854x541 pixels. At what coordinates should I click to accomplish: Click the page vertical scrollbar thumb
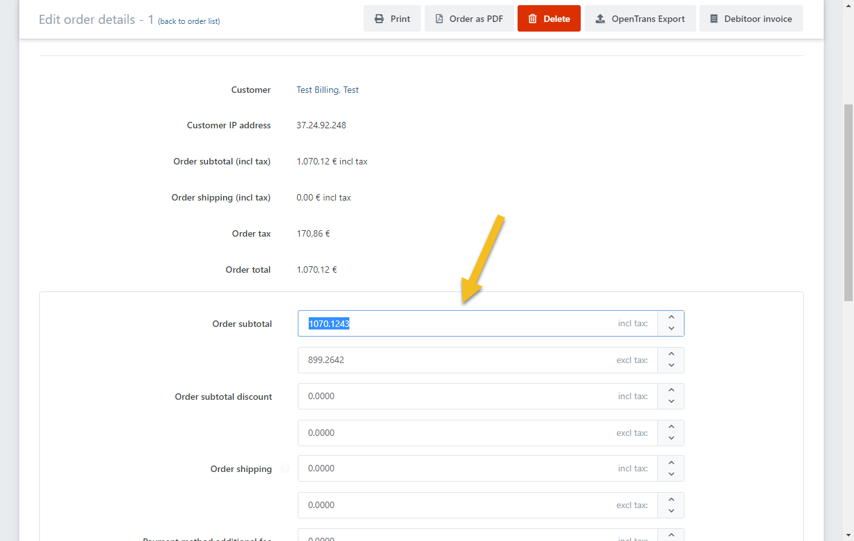point(848,200)
